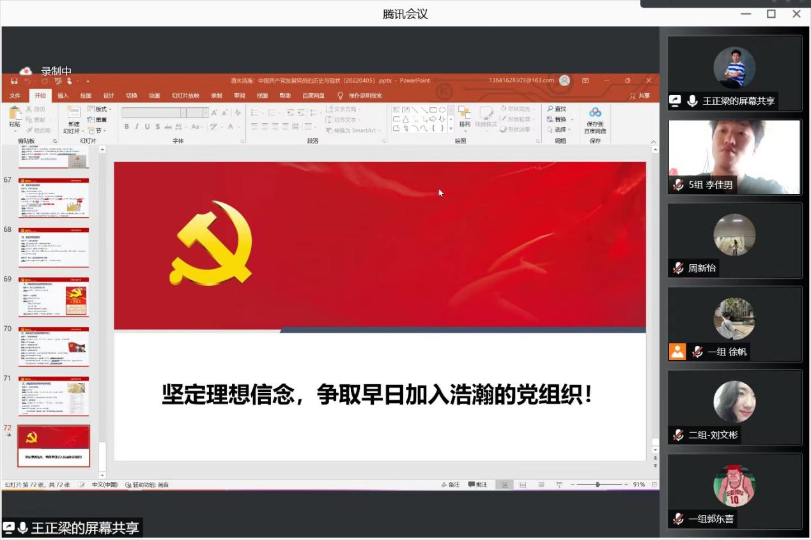Toggle Bold formatting button
Viewport: 811px width, 540px height.
127,126
